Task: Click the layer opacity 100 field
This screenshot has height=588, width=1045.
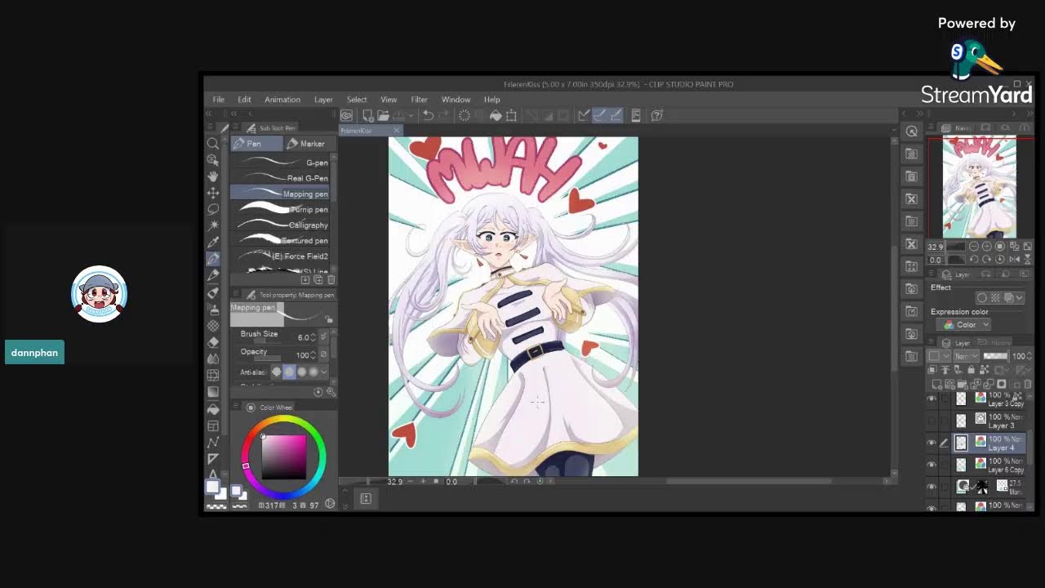Action: [1019, 356]
